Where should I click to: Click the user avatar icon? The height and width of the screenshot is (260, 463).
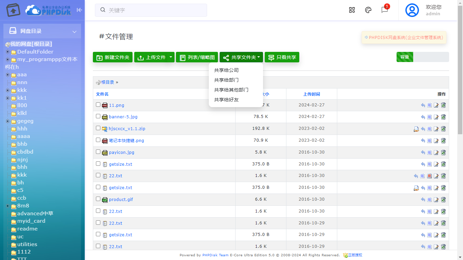coord(412,10)
